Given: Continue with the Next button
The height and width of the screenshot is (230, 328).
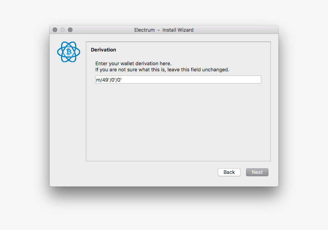Looking at the screenshot, I should click(257, 172).
